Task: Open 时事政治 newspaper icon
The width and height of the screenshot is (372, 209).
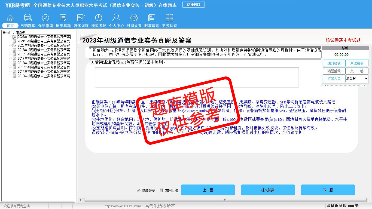Action: [x=152, y=18]
